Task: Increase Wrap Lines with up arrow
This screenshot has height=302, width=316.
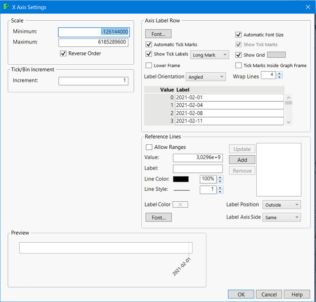Action: tap(279, 74)
